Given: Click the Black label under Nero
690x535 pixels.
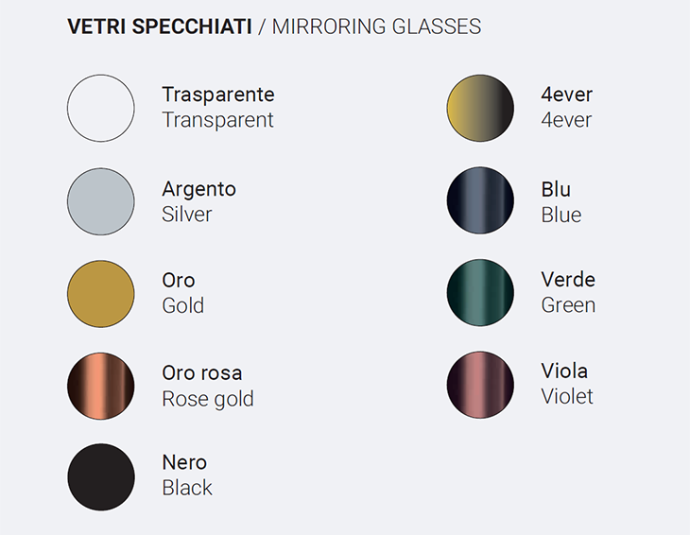Looking at the screenshot, I should coord(187,488).
